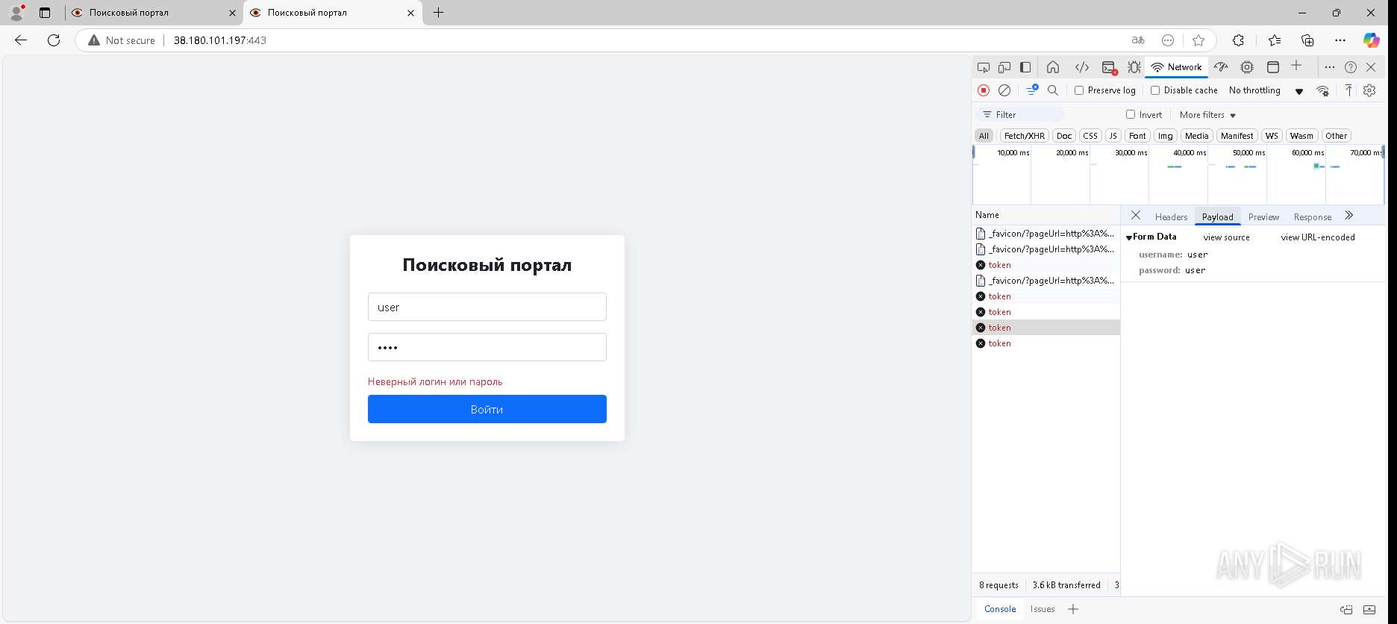Click the network Filter text field
1397x624 pixels.
(1020, 114)
